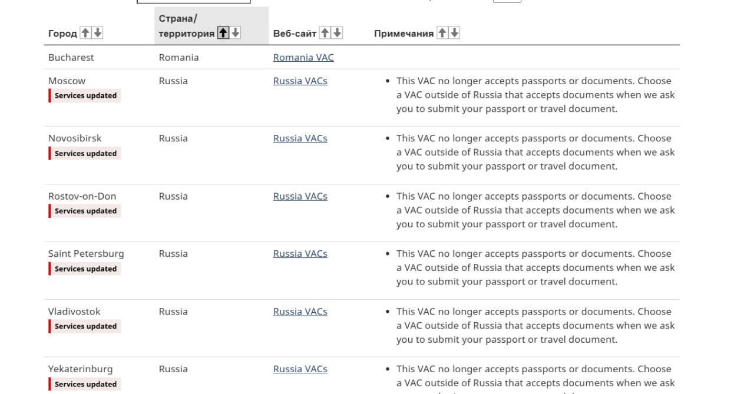Viewport: 754px width, 394px height.
Task: Click the search input field above table
Action: [193, 2]
